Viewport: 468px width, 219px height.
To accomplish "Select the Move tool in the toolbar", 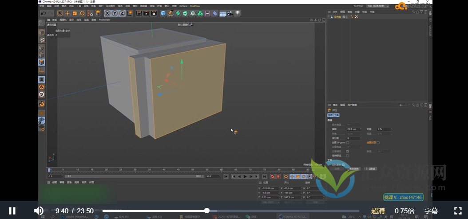I will click(x=67, y=13).
